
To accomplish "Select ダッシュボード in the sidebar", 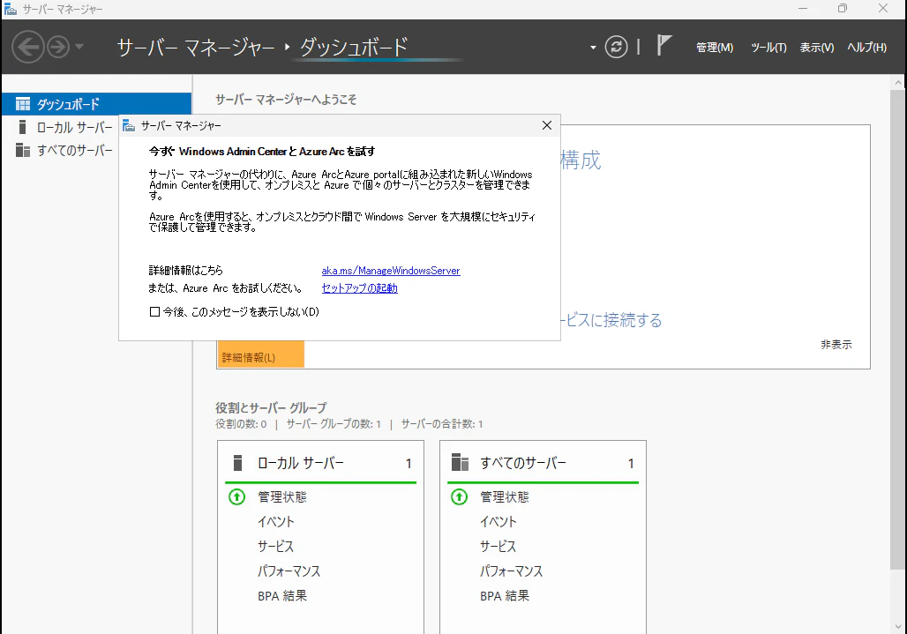I will 96,104.
